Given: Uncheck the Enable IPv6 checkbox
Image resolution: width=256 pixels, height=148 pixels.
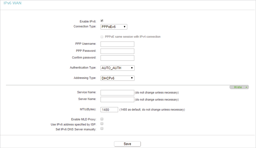Looking at the screenshot, I should pos(102,20).
